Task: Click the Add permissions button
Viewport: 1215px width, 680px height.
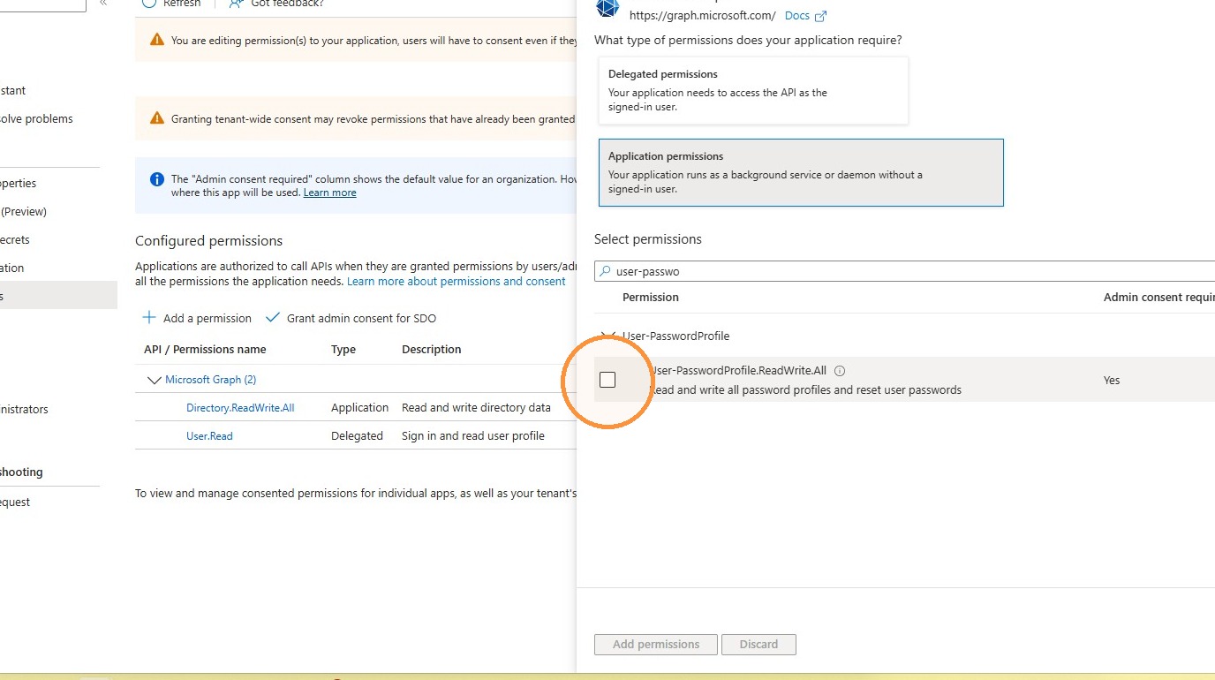Action: tap(656, 644)
